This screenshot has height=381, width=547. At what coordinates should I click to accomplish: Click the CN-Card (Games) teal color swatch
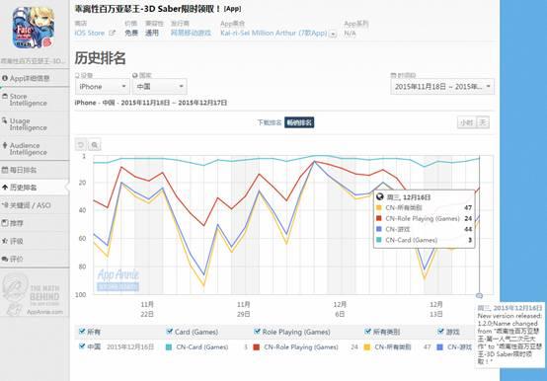[x=169, y=347]
